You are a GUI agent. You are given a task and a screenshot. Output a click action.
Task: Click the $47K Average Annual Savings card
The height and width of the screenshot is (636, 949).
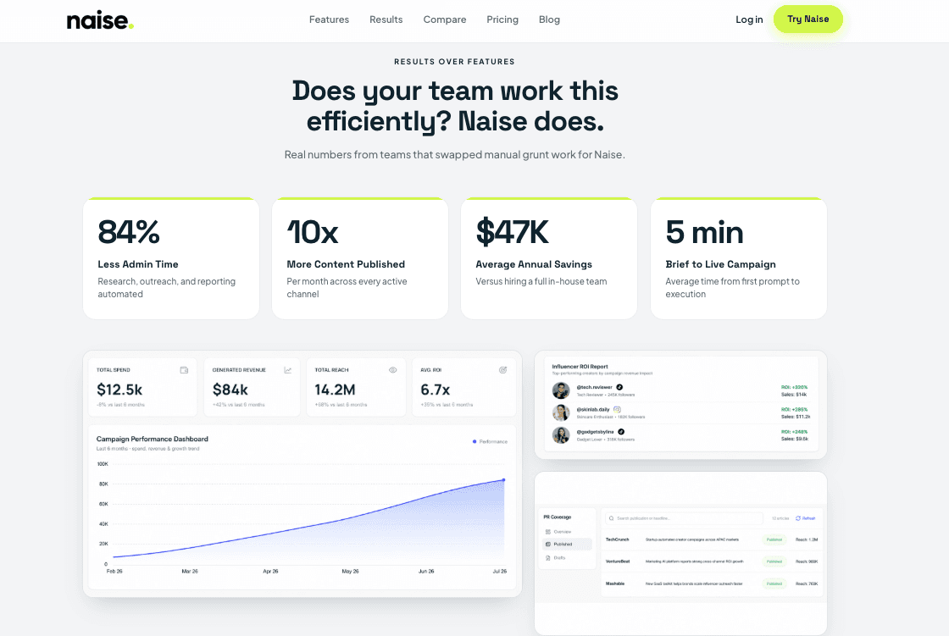pos(549,258)
